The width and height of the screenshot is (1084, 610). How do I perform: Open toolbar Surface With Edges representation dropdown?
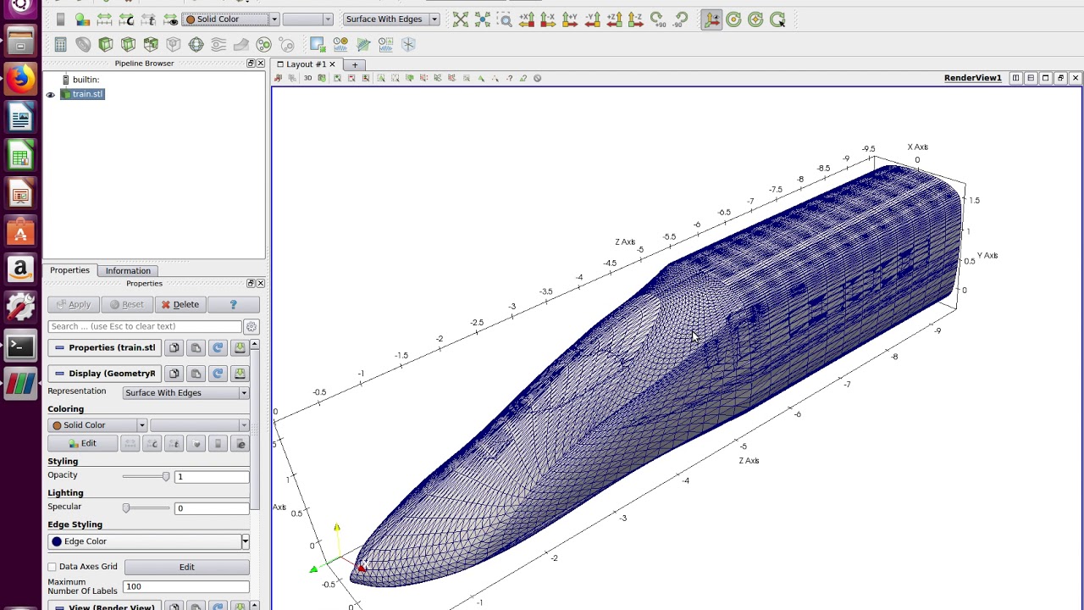(x=391, y=19)
